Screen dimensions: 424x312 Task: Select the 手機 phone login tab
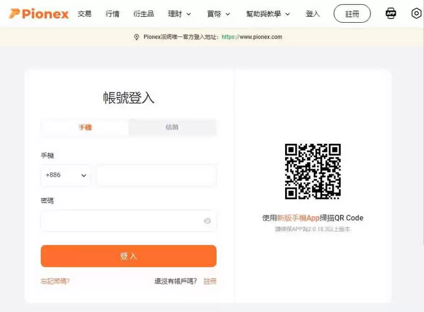point(84,127)
